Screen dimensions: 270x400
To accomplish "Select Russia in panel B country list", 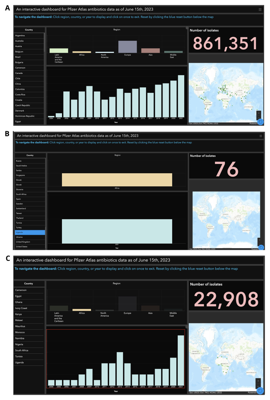I will [30, 161].
